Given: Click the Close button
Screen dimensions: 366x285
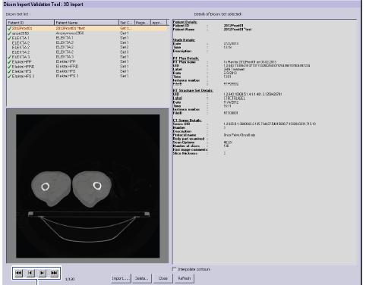Looking at the screenshot, I should (162, 278).
